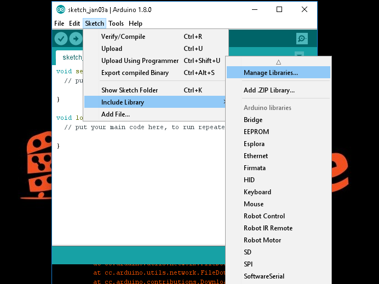Include the SPI library

[x=278, y=264]
